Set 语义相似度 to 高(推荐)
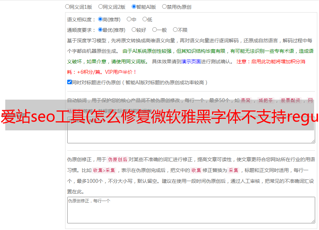319x230 pixels. [100, 19]
